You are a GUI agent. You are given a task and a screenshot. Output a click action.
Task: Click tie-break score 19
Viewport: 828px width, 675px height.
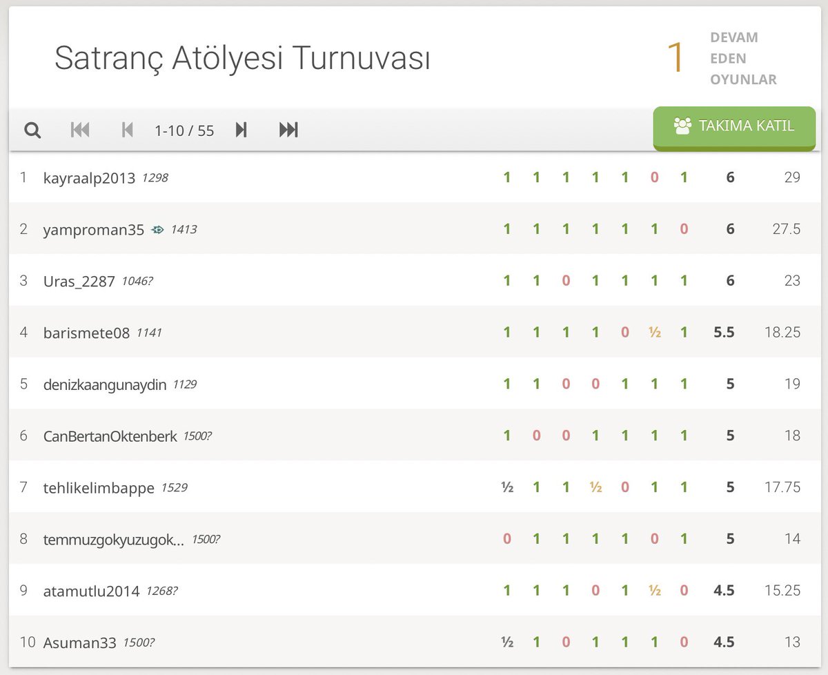[x=792, y=384]
